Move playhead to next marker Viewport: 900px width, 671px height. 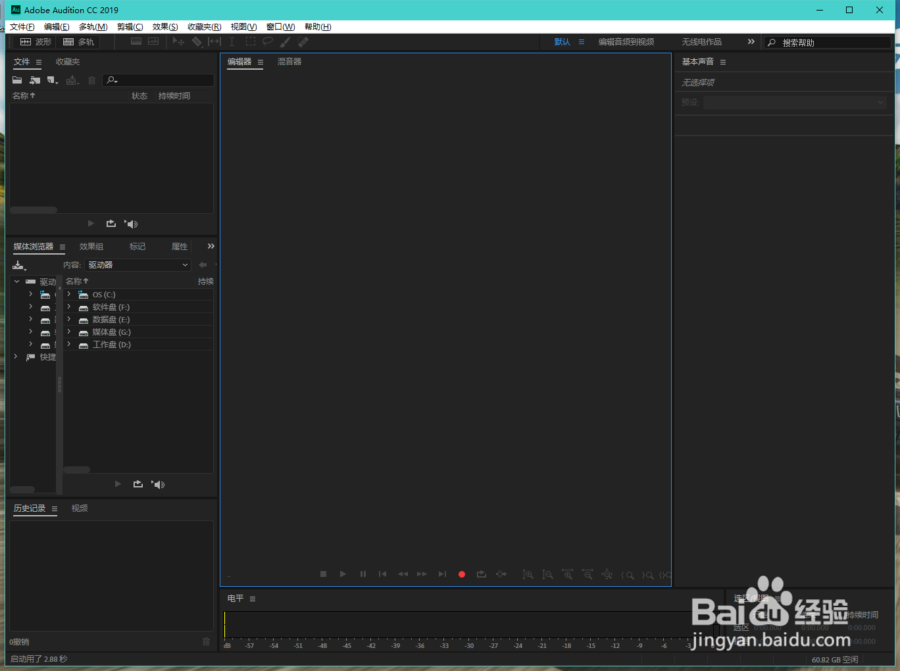(x=442, y=574)
